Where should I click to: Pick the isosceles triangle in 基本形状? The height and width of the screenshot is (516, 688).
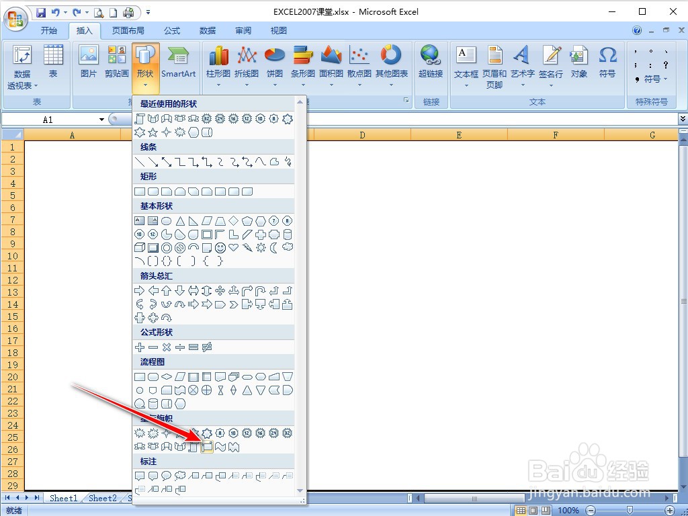pyautogui.click(x=180, y=221)
